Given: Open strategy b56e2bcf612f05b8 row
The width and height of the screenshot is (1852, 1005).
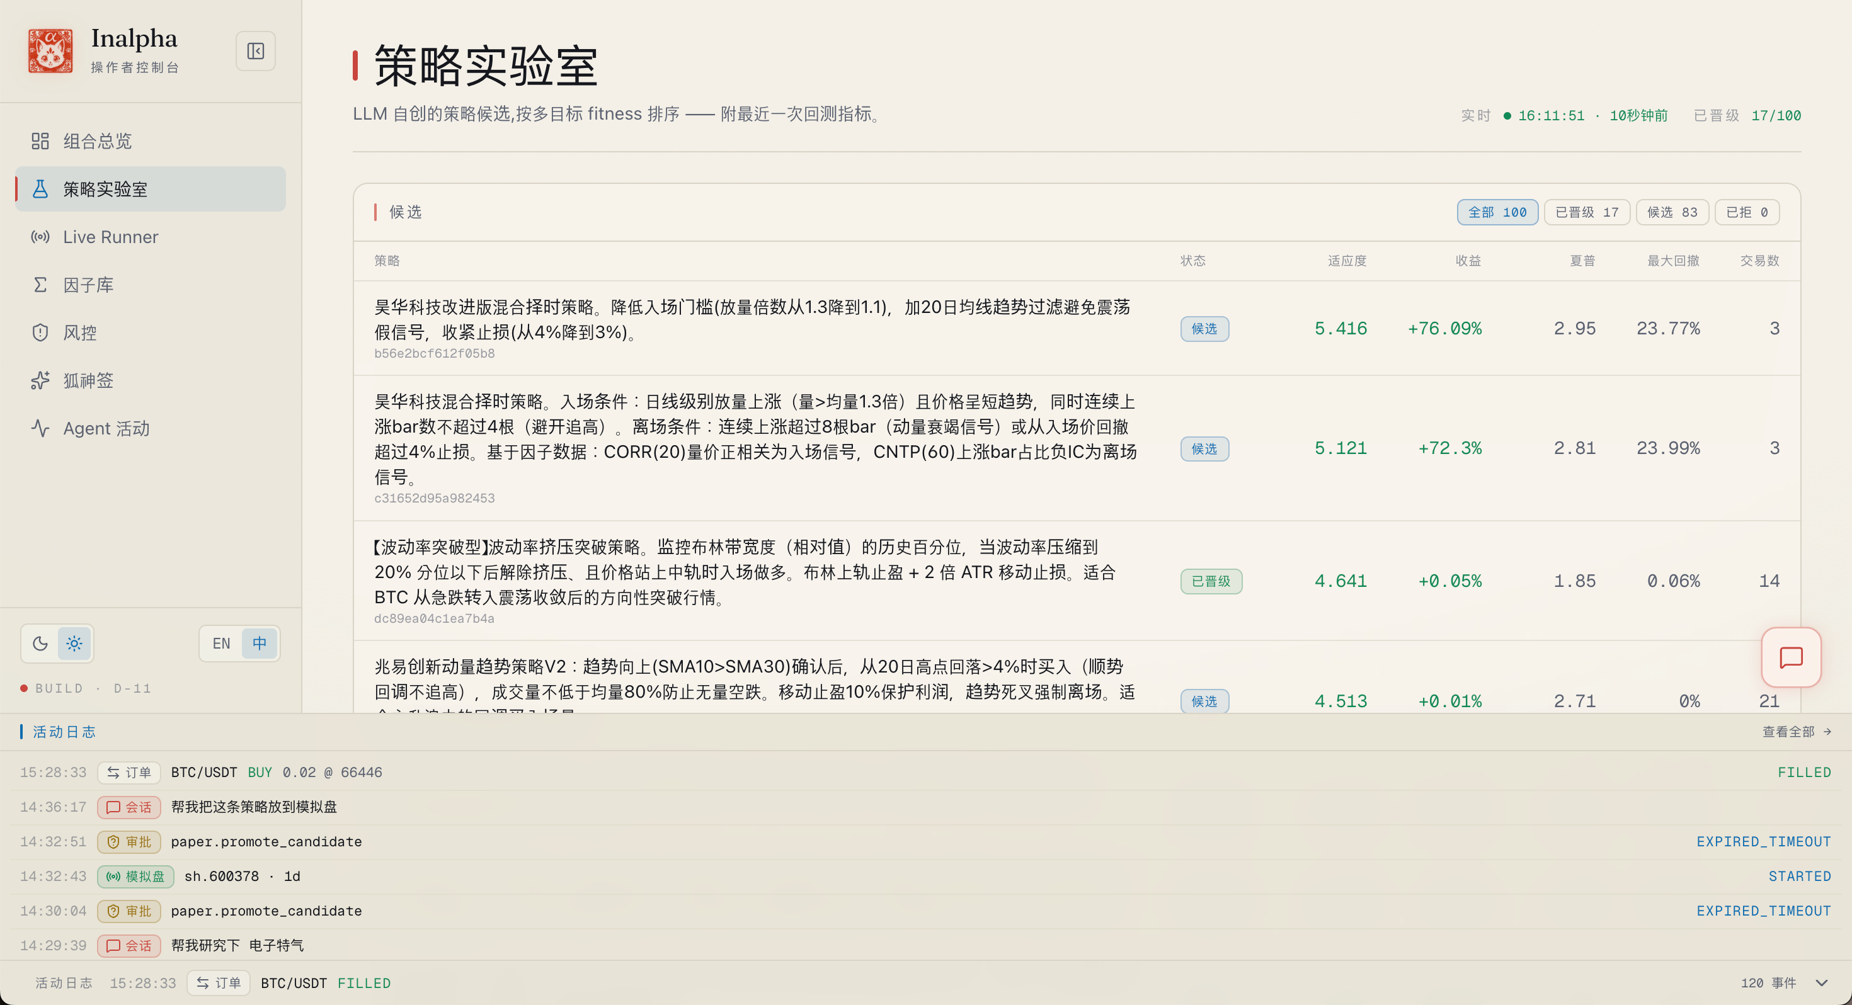Looking at the screenshot, I should tap(1077, 329).
